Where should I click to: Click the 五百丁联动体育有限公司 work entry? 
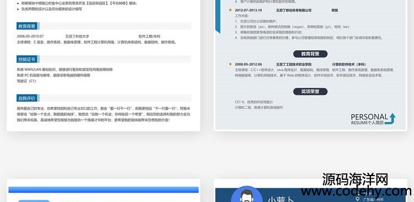click(294, 10)
